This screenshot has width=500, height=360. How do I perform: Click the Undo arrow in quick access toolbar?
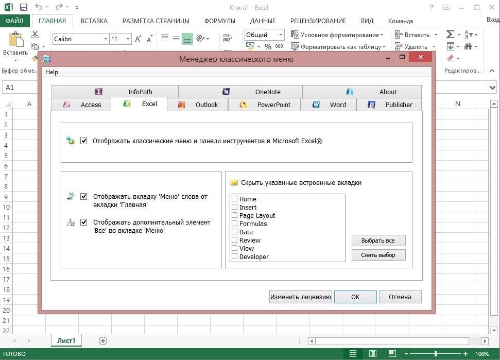pos(39,7)
